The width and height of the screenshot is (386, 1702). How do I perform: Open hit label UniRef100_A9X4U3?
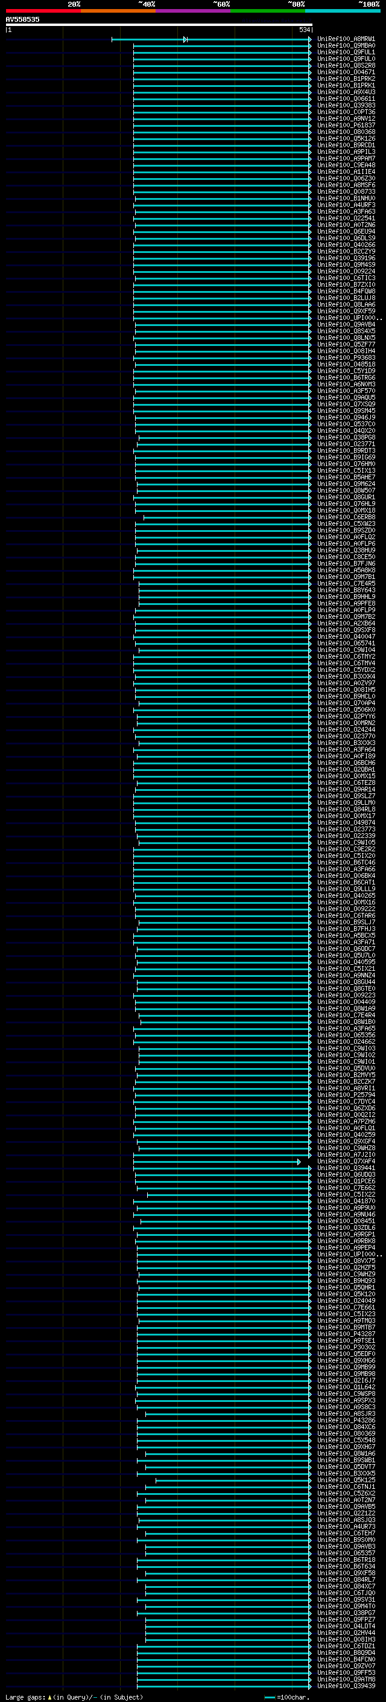click(x=346, y=92)
